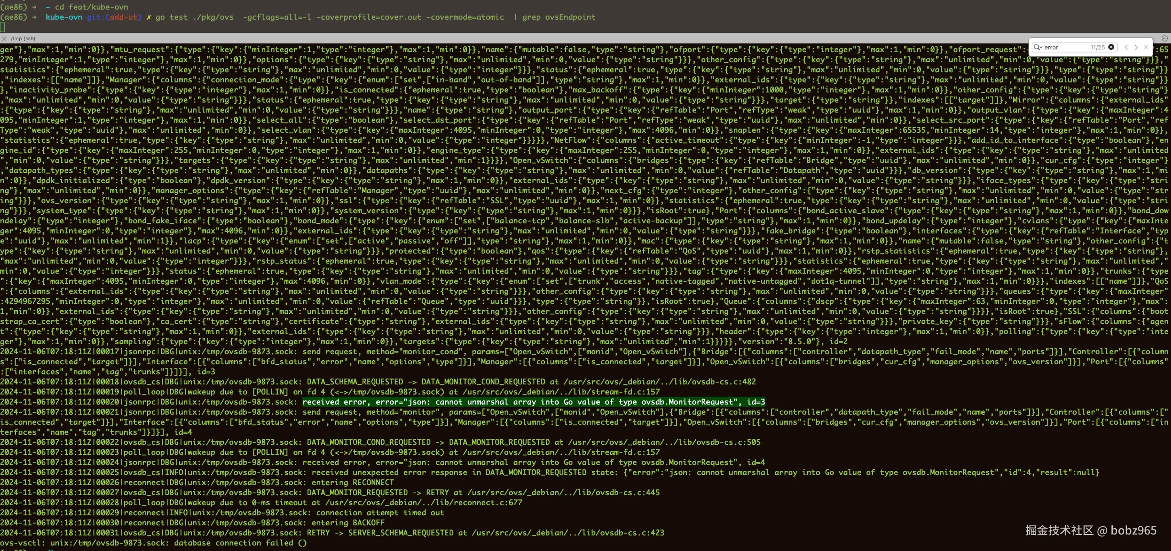Click the "cd feat/kube-ovn" command
This screenshot has height=551, width=1171.
pos(92,7)
